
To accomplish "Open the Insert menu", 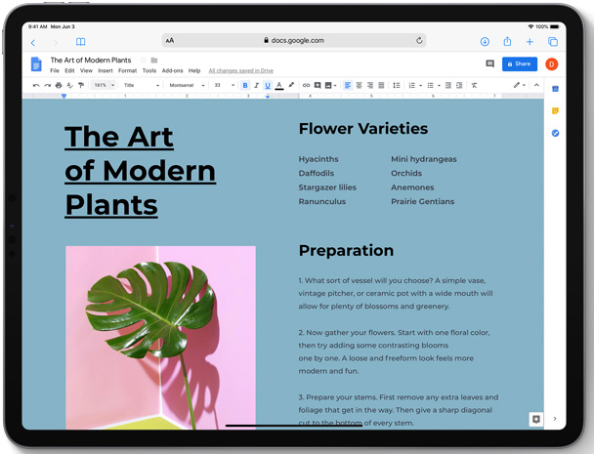I will click(105, 71).
